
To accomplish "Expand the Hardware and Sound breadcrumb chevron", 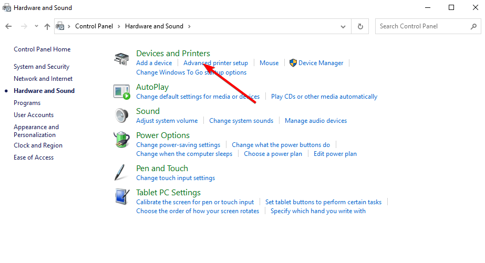I will tap(189, 26).
